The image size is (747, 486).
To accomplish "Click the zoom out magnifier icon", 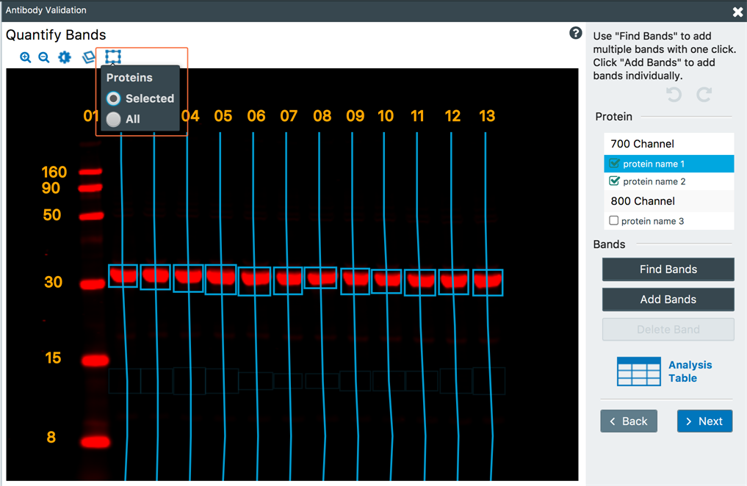I will [44, 57].
